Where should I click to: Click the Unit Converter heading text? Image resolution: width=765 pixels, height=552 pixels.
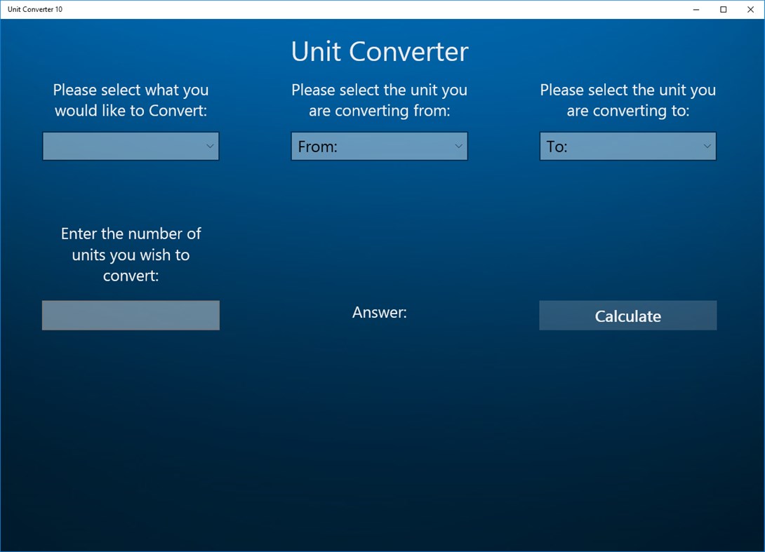(379, 51)
